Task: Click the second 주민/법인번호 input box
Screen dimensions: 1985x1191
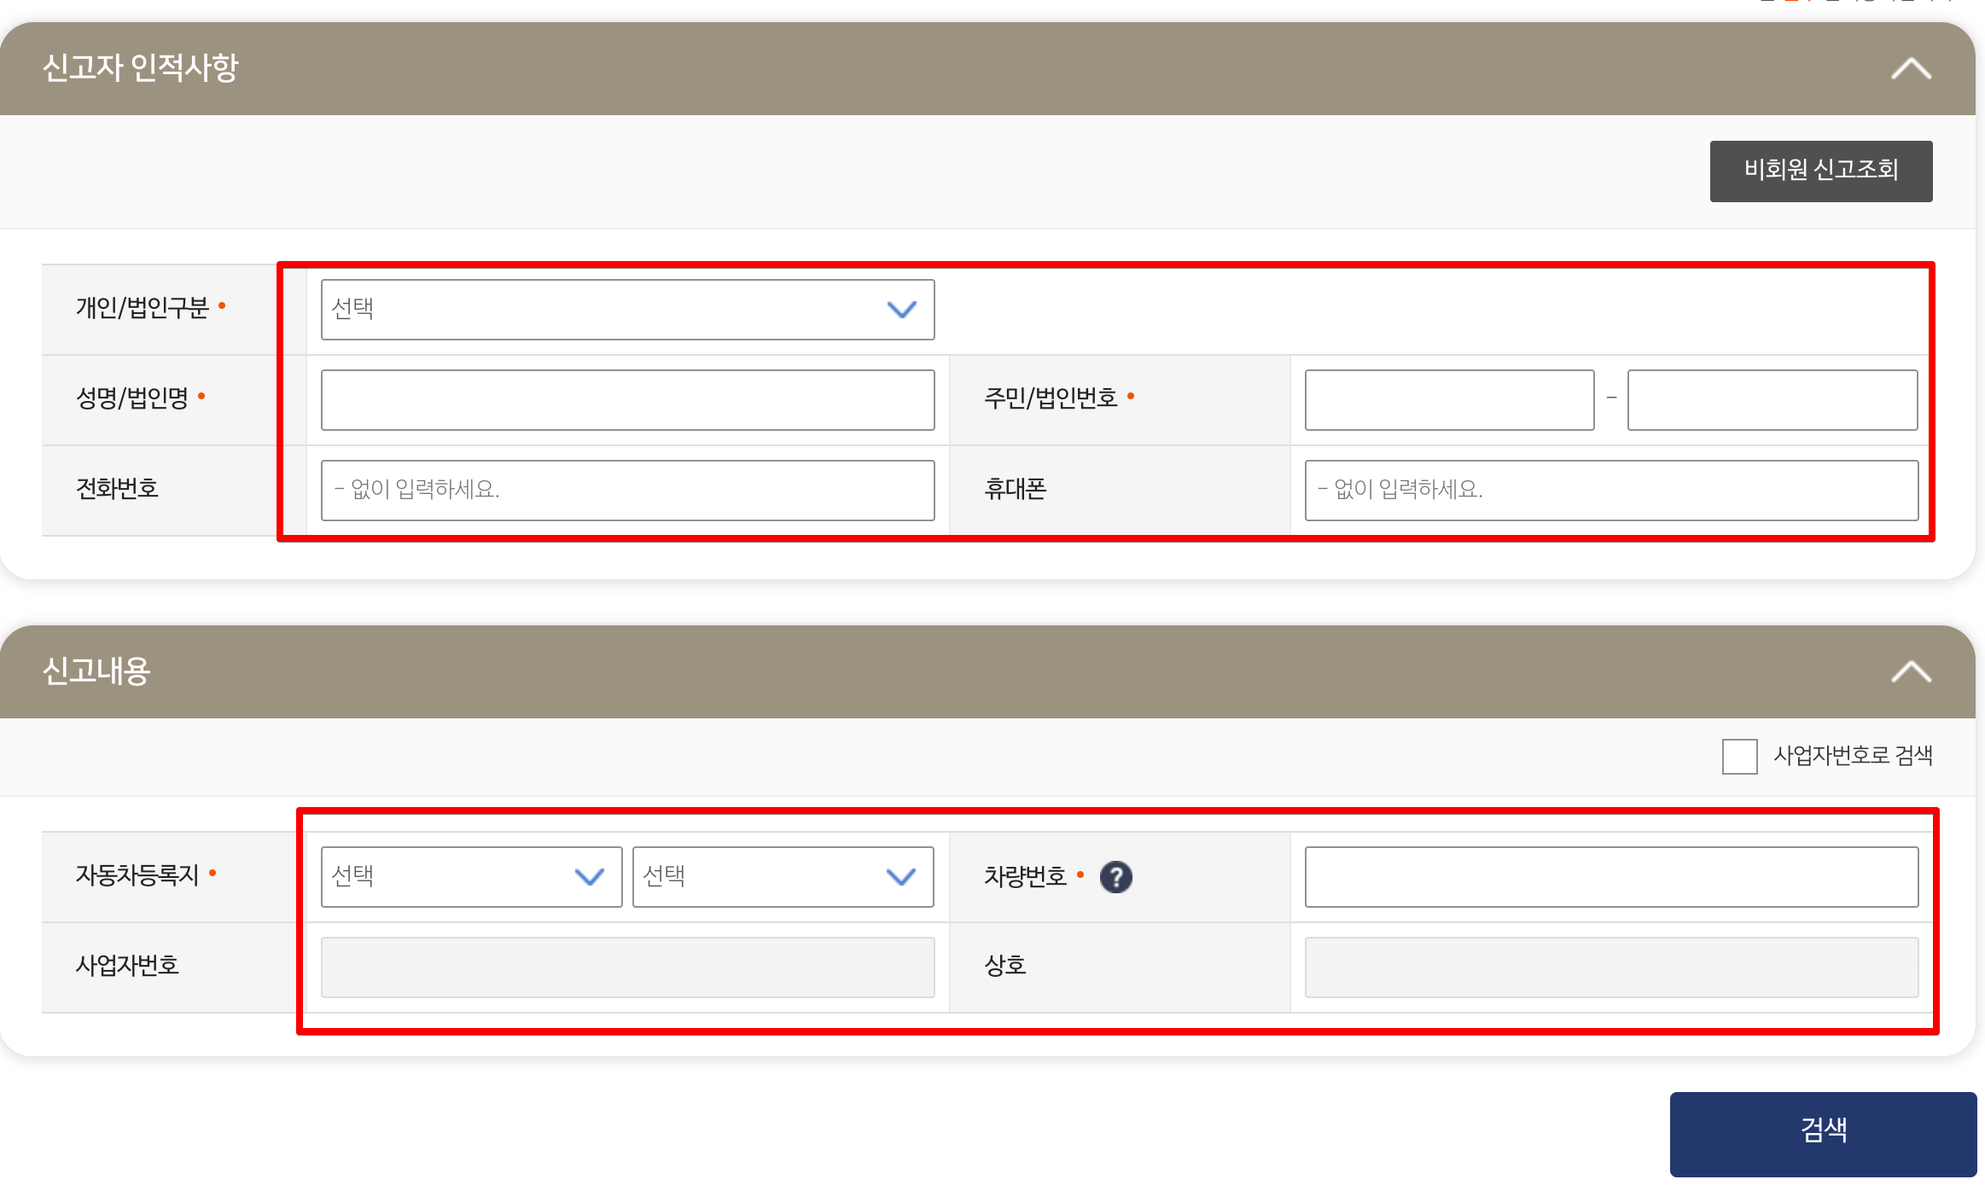Action: [x=1772, y=399]
